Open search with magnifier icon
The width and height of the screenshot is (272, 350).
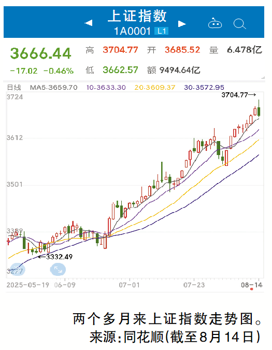[240, 24]
